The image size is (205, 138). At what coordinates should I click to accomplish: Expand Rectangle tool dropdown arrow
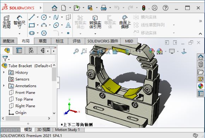38,25
